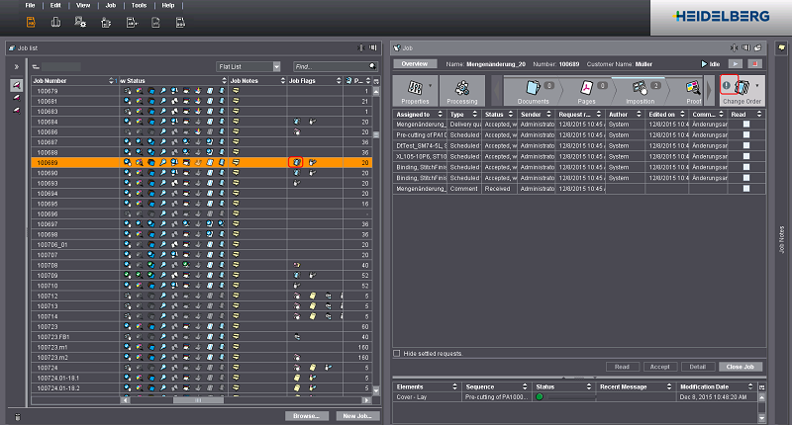The height and width of the screenshot is (425, 792).
Task: Switch to the Overview tab
Action: 415,63
